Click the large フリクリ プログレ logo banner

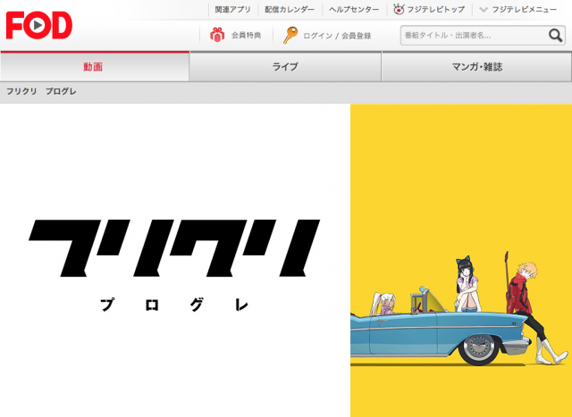tap(174, 265)
